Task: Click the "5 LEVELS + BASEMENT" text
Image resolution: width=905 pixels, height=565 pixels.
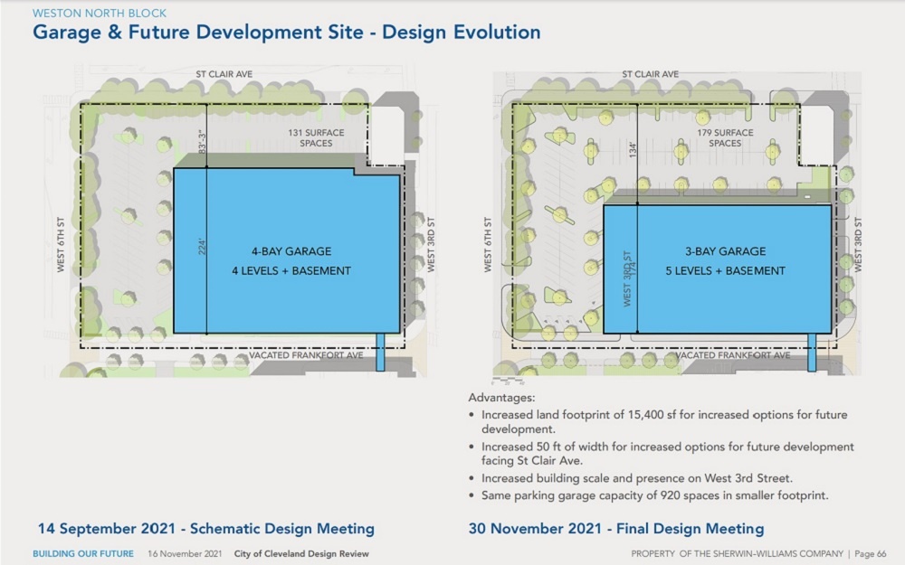Action: tap(726, 271)
